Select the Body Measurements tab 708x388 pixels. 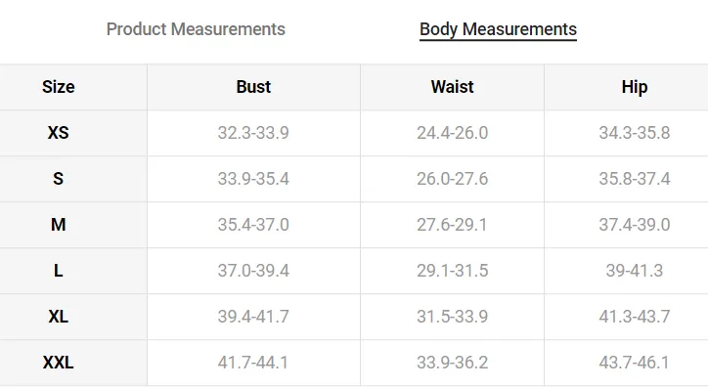(x=498, y=29)
